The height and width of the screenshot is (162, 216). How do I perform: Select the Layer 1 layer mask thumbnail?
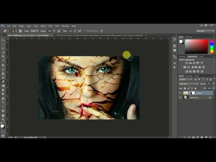point(193,93)
